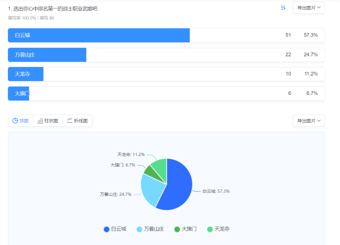
Task: Open the 导出图片 dropdown above pie chart
Action: [309, 121]
